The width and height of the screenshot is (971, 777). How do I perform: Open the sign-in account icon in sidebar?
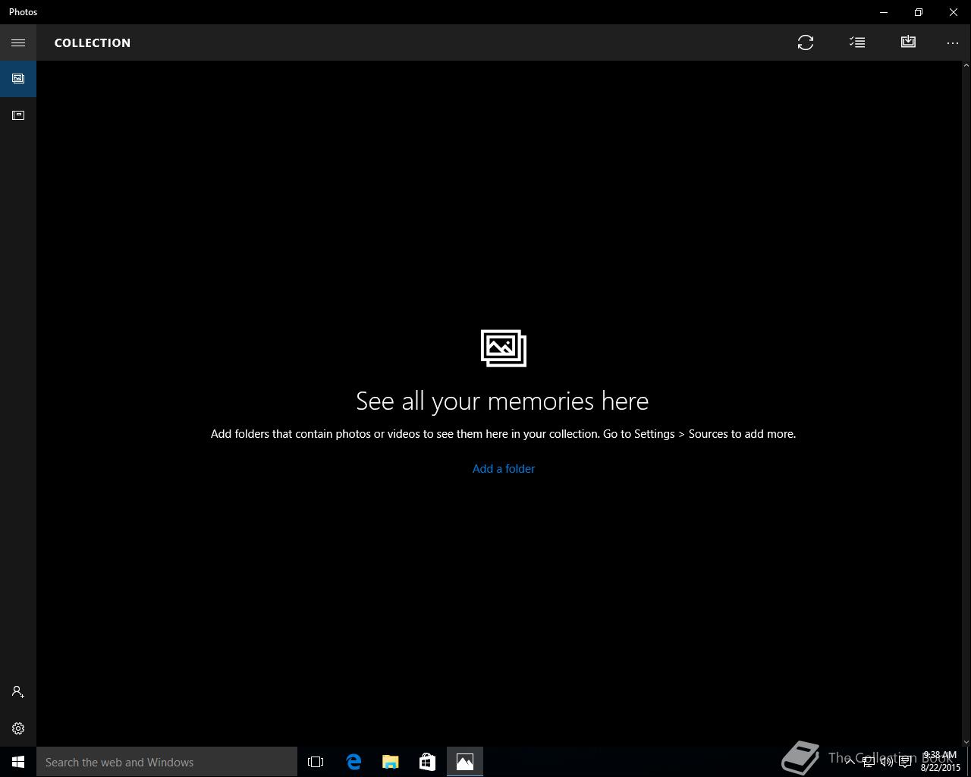point(18,692)
